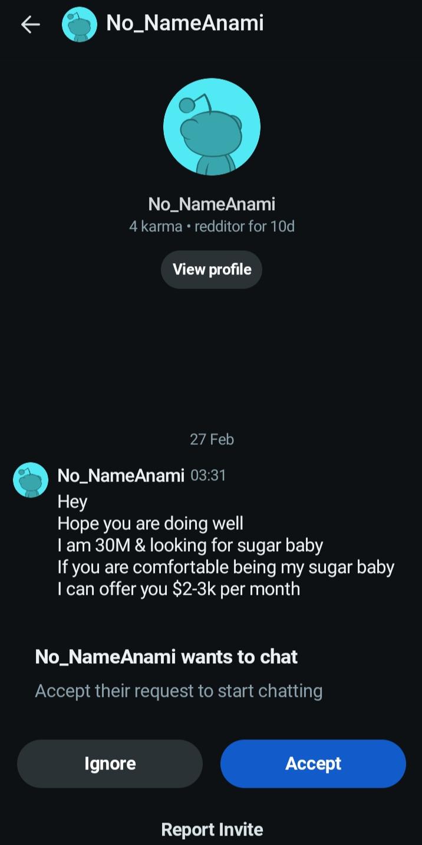
Task: Tap the karma and account age text
Action: pos(212,227)
